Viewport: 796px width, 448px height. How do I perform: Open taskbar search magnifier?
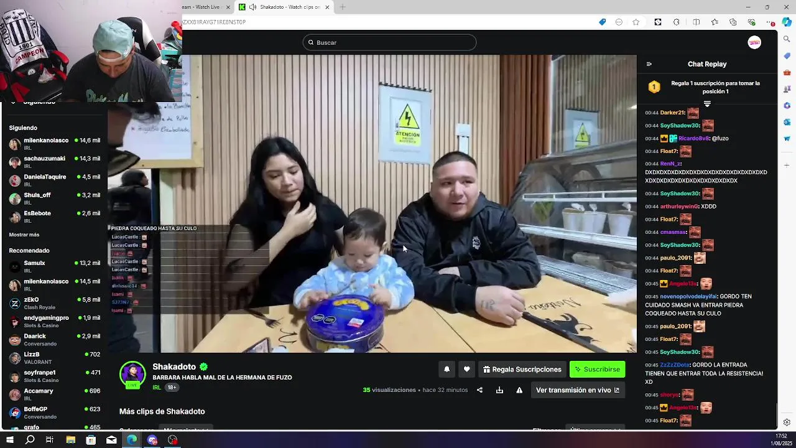[30, 440]
